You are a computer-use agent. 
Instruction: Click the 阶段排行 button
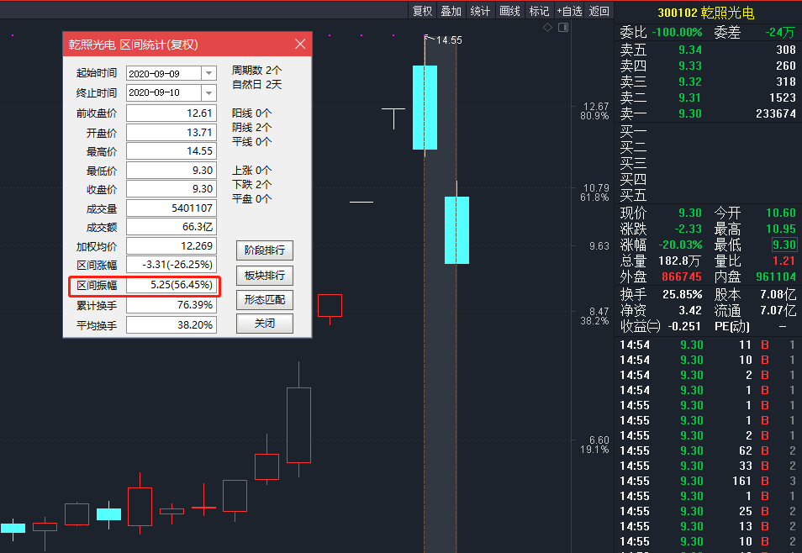265,250
